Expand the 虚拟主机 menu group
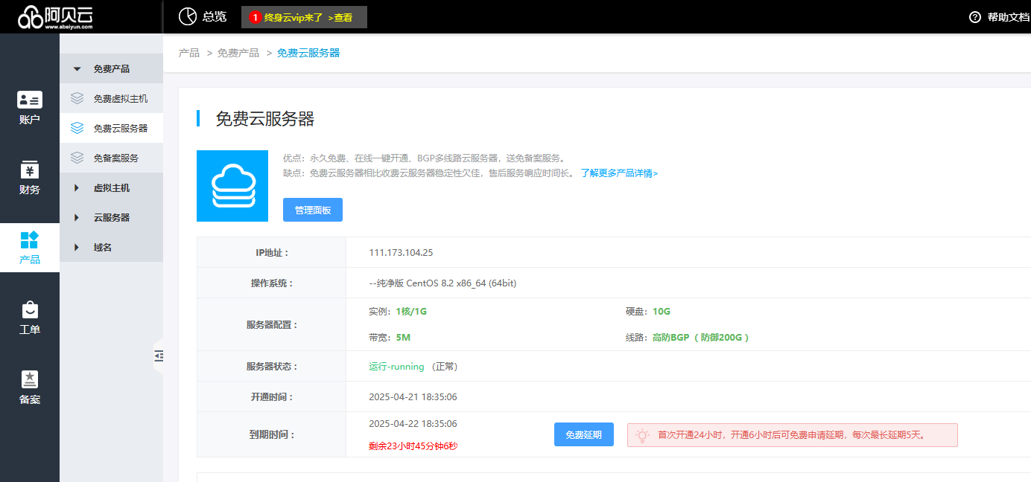Screen dimensions: 1031x482 (x=111, y=188)
